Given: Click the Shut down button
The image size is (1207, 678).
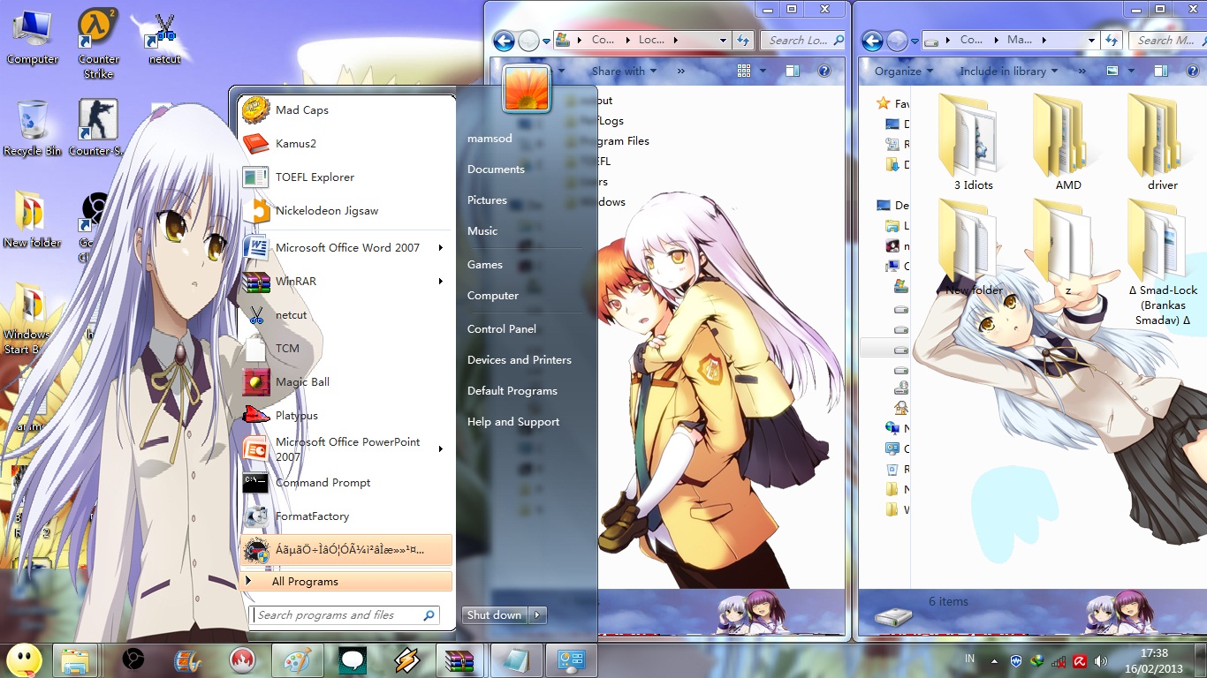Looking at the screenshot, I should 495,615.
